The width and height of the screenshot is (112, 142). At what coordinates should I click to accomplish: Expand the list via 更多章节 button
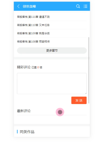tap(52, 51)
